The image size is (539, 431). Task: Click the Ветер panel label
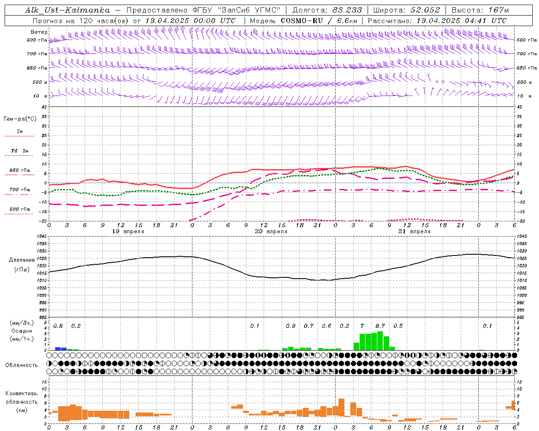pyautogui.click(x=39, y=32)
